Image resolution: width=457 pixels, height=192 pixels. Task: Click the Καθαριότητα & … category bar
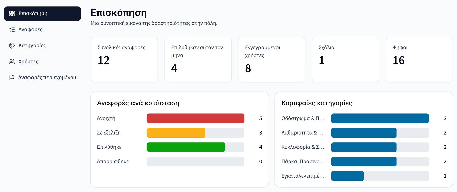(x=364, y=133)
